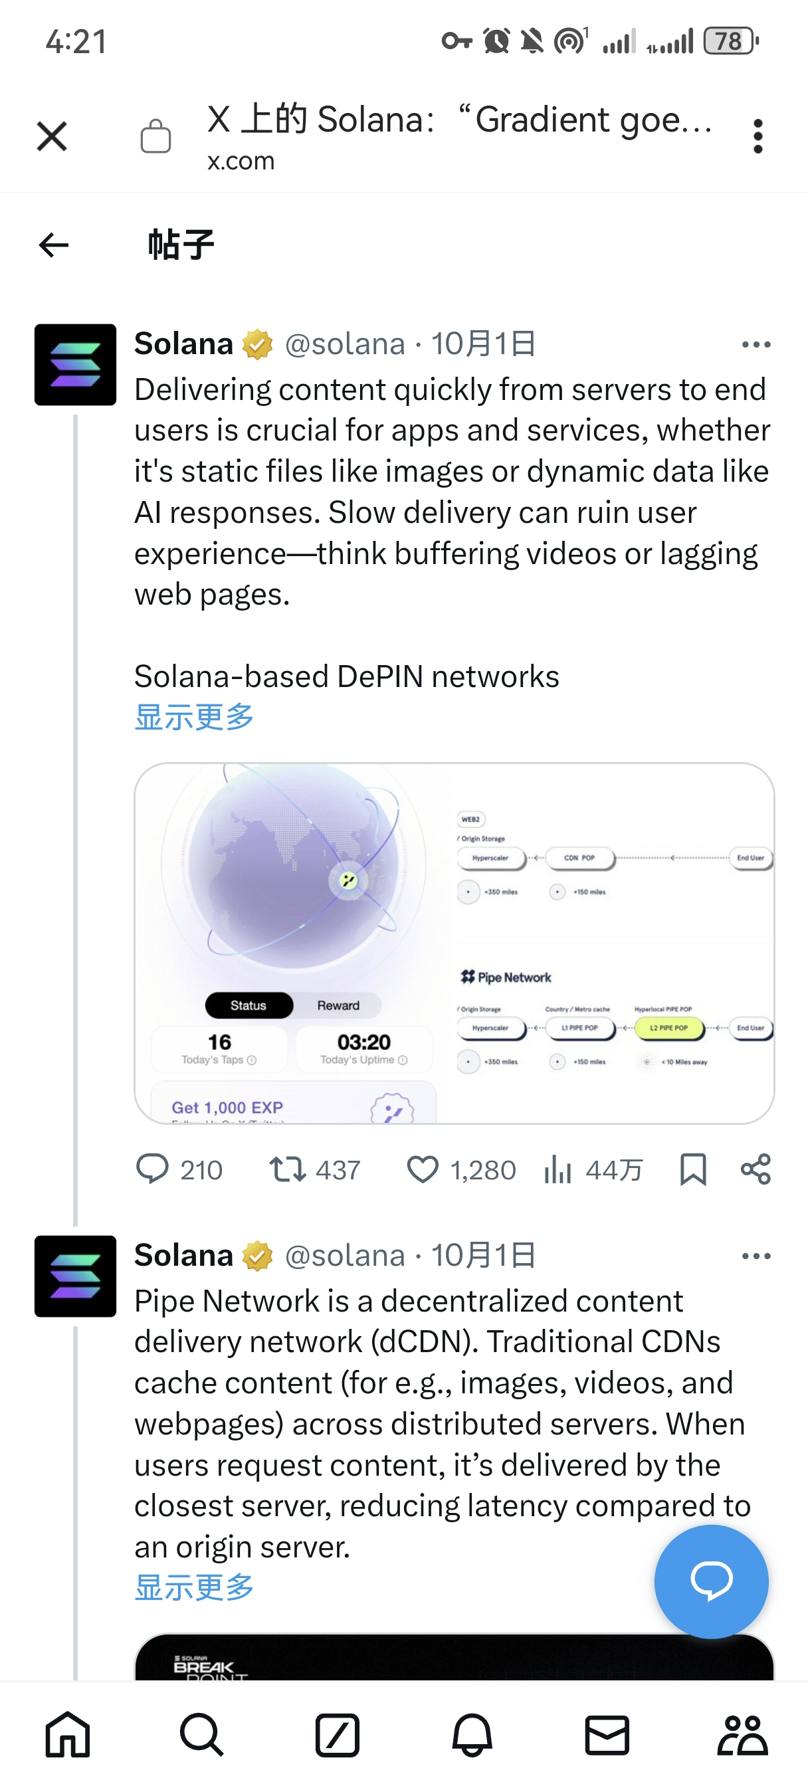
Task: Close the browser tab with X icon
Action: pos(52,136)
